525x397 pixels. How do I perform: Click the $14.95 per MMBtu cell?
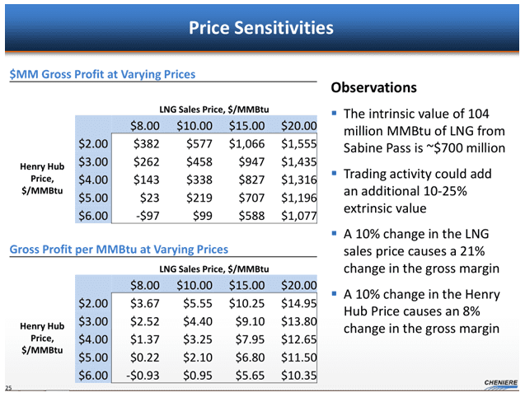[x=298, y=303]
